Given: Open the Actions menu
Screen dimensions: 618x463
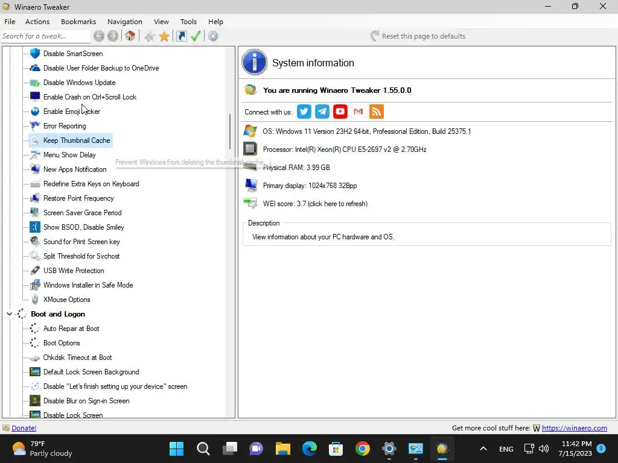Looking at the screenshot, I should [37, 22].
